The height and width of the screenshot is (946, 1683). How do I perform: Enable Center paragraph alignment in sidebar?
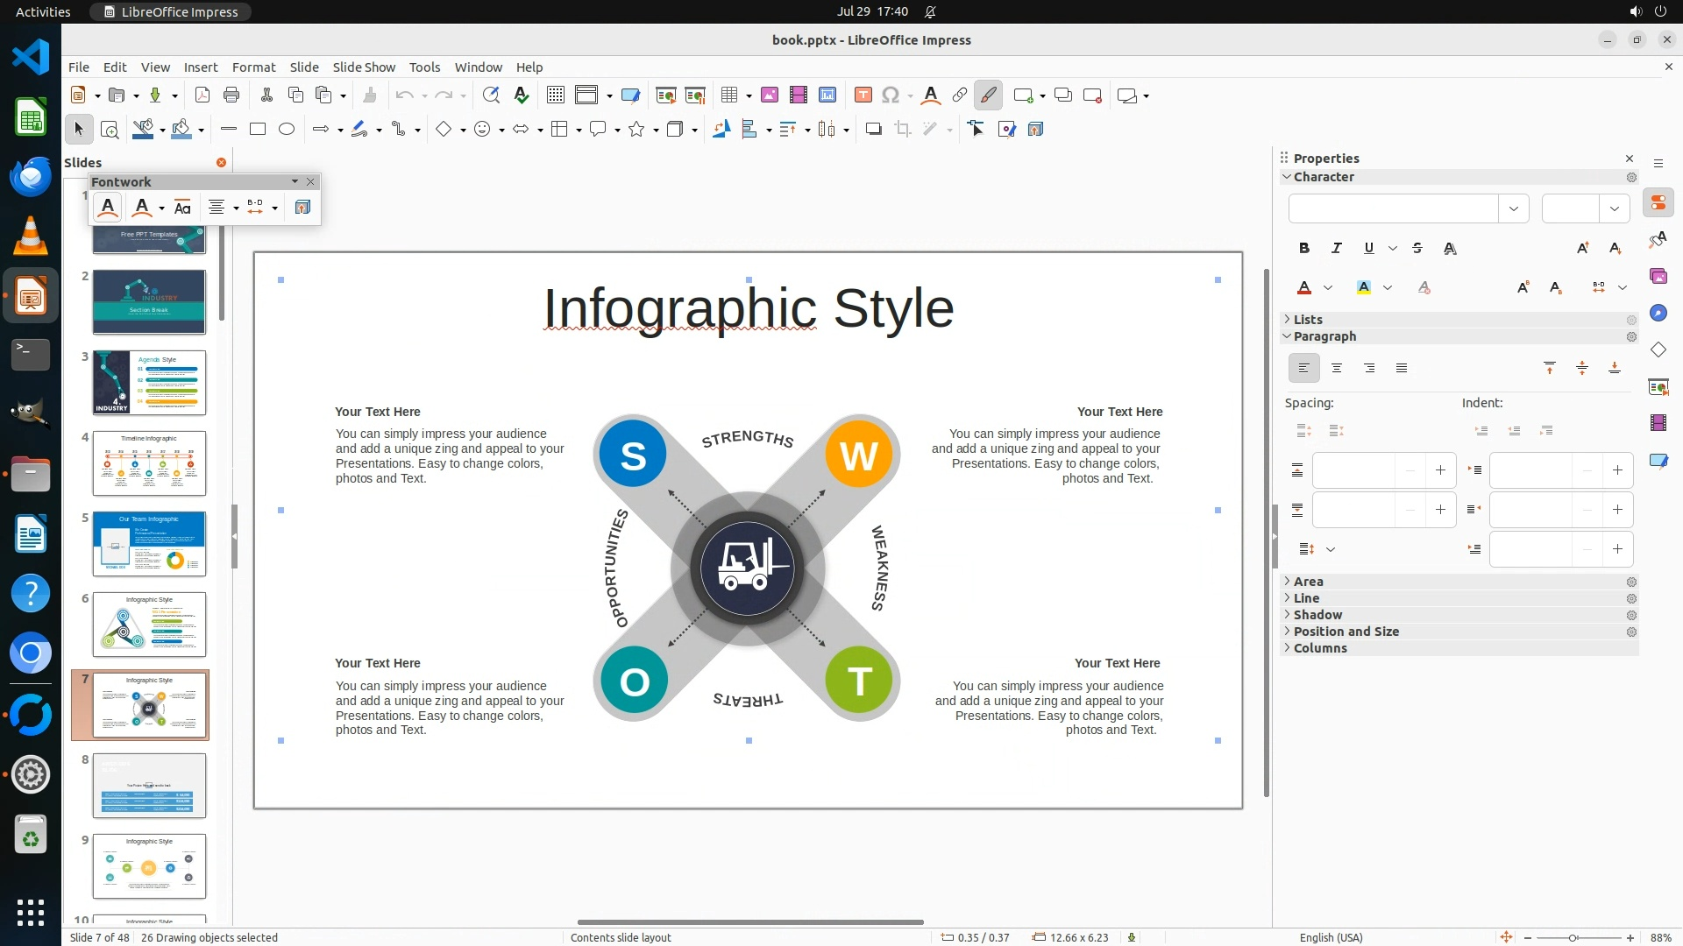click(1337, 369)
